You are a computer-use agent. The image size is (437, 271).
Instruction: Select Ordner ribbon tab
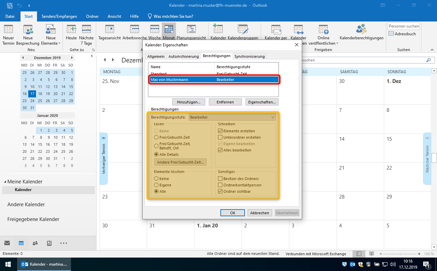(x=92, y=16)
